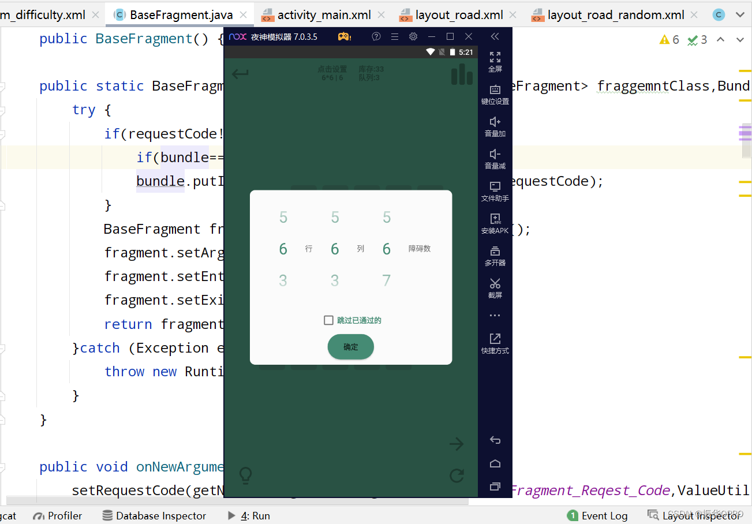
Task: Select value 5 above rows picker
Action: (x=283, y=218)
